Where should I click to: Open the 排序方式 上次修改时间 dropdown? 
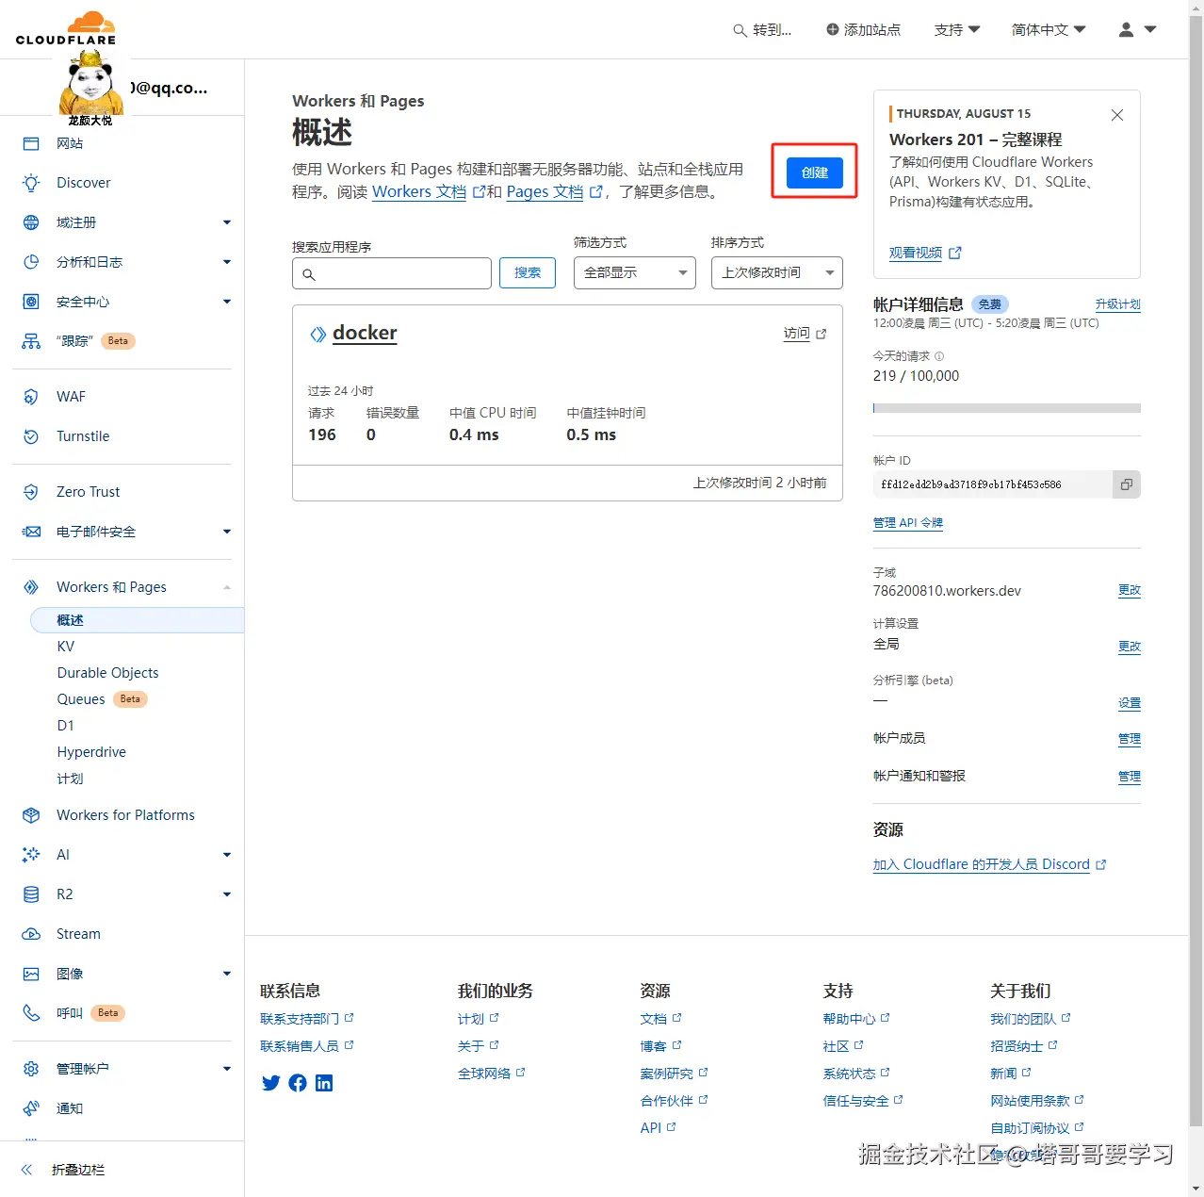777,272
